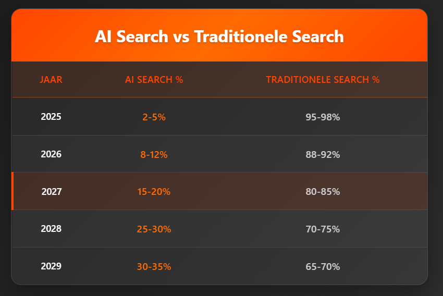
Task: Click the 65-70% traditional search value
Action: coord(323,266)
